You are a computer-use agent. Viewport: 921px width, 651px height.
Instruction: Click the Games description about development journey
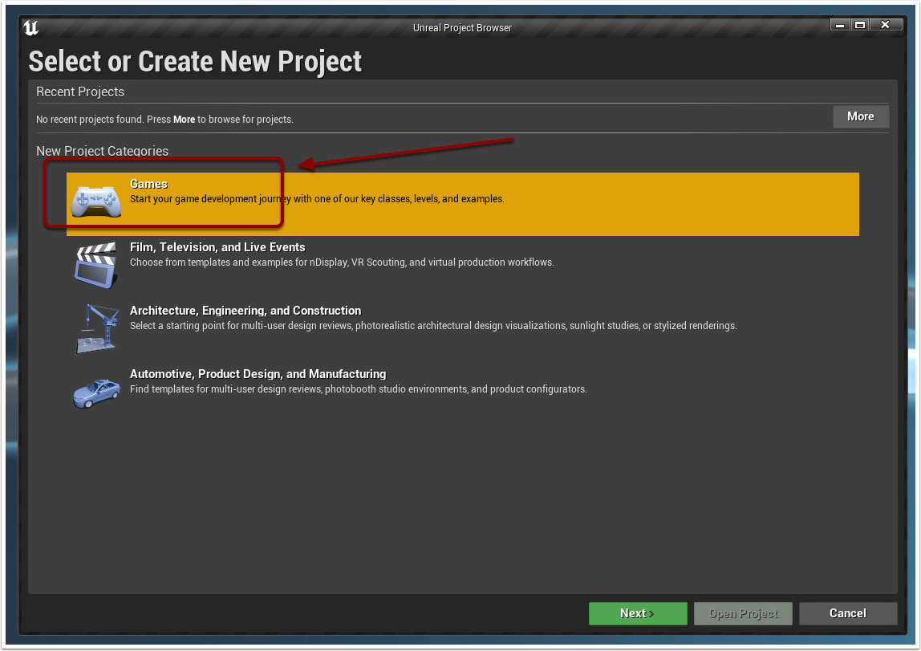pos(317,199)
